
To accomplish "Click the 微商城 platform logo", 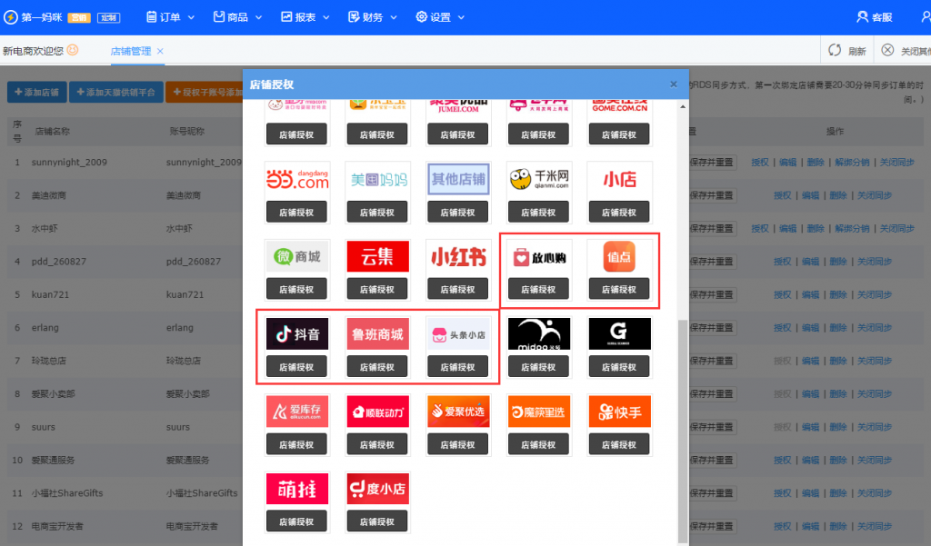I will [297, 256].
